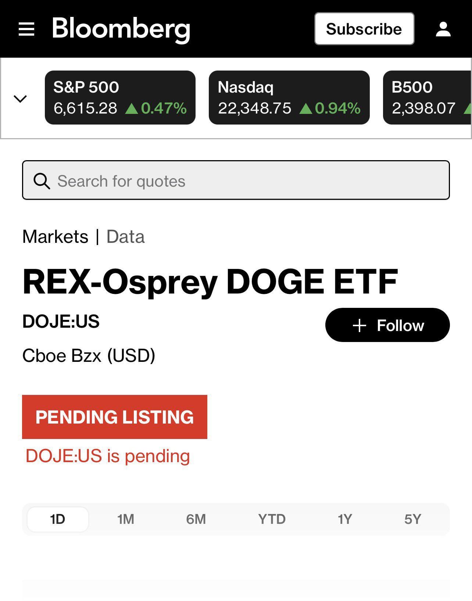Select the 1D chart range
The width and height of the screenshot is (472, 601).
coord(58,519)
